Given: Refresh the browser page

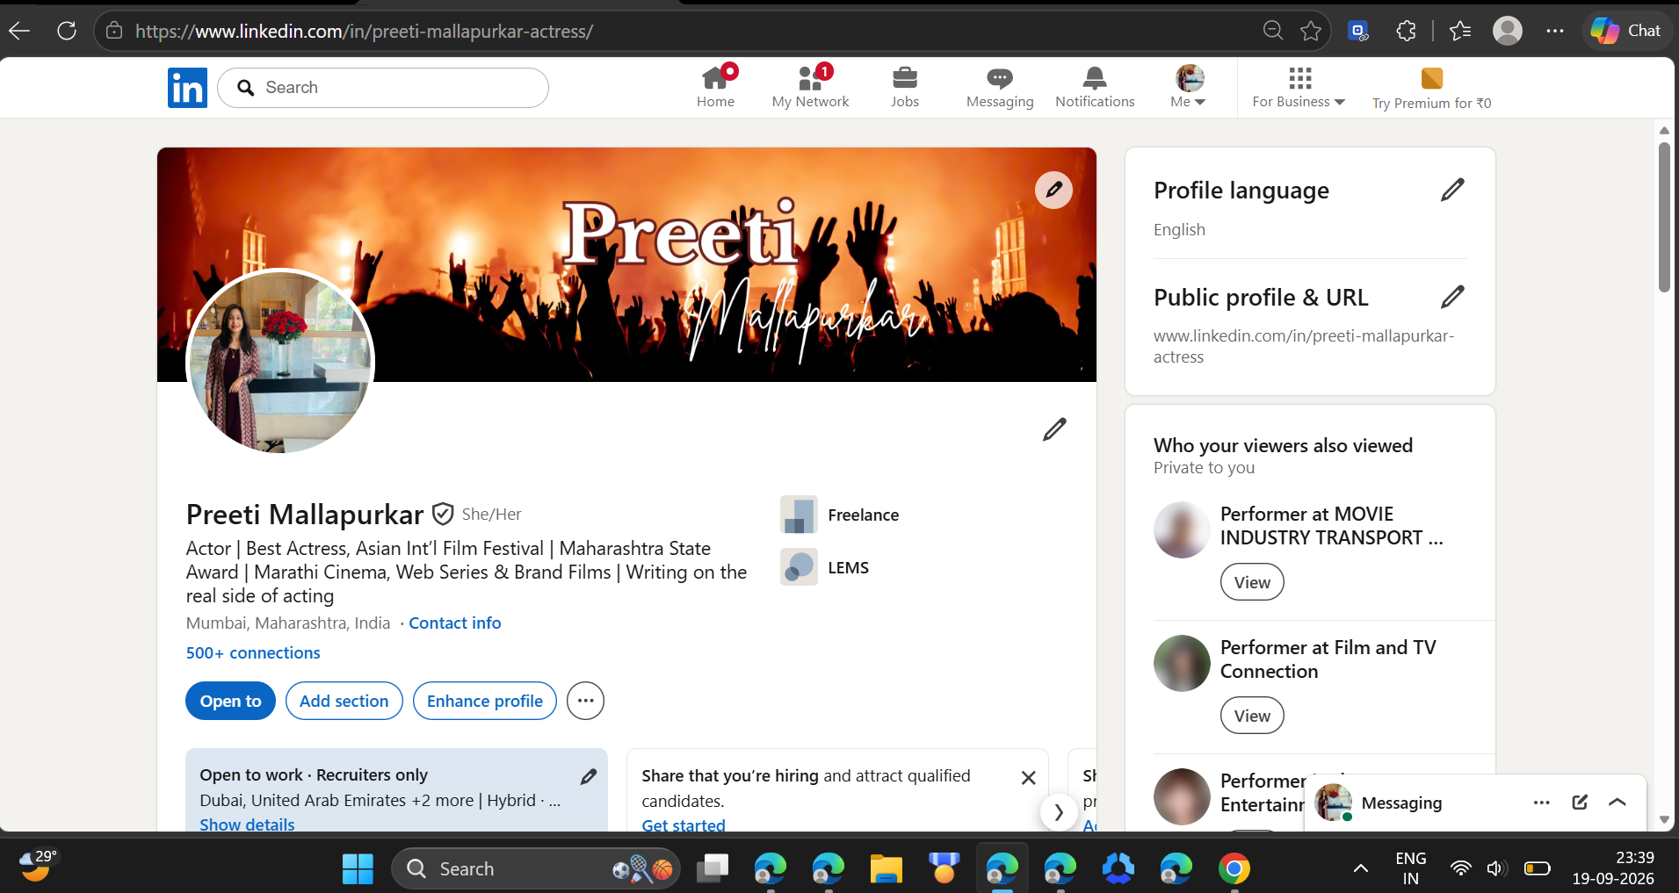Looking at the screenshot, I should click(x=67, y=32).
